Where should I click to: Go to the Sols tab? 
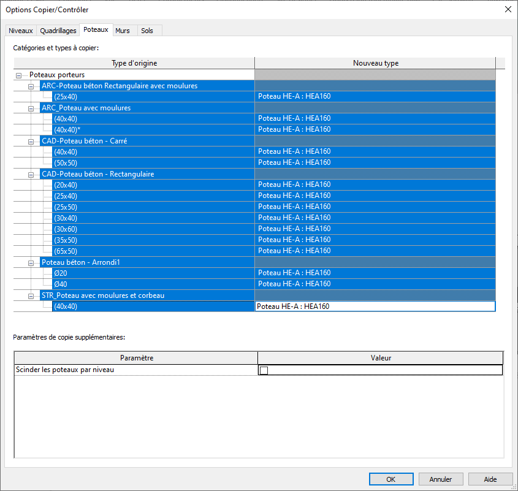pos(147,31)
